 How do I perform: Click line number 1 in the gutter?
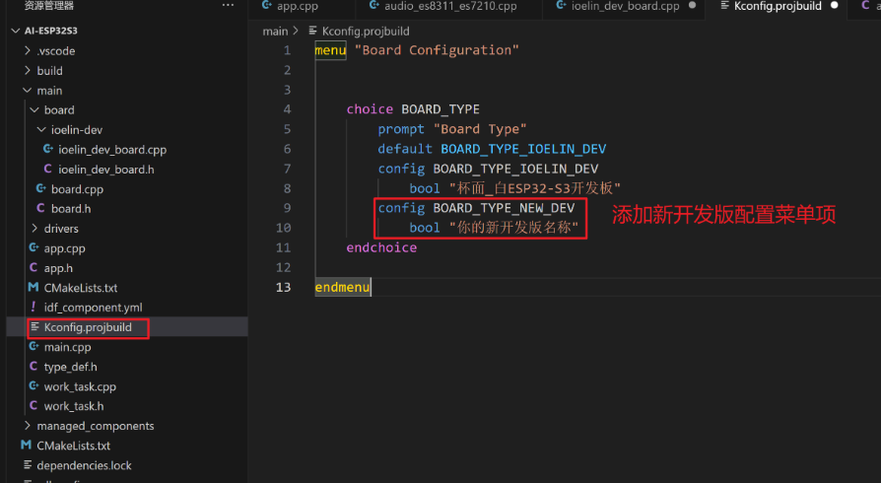287,50
